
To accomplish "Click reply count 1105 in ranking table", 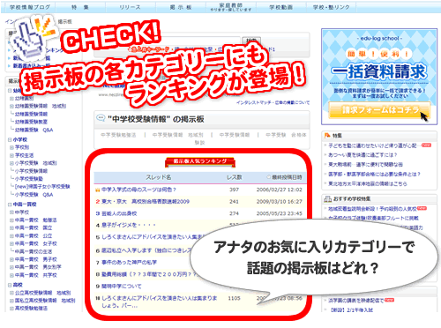I will point(234,298).
